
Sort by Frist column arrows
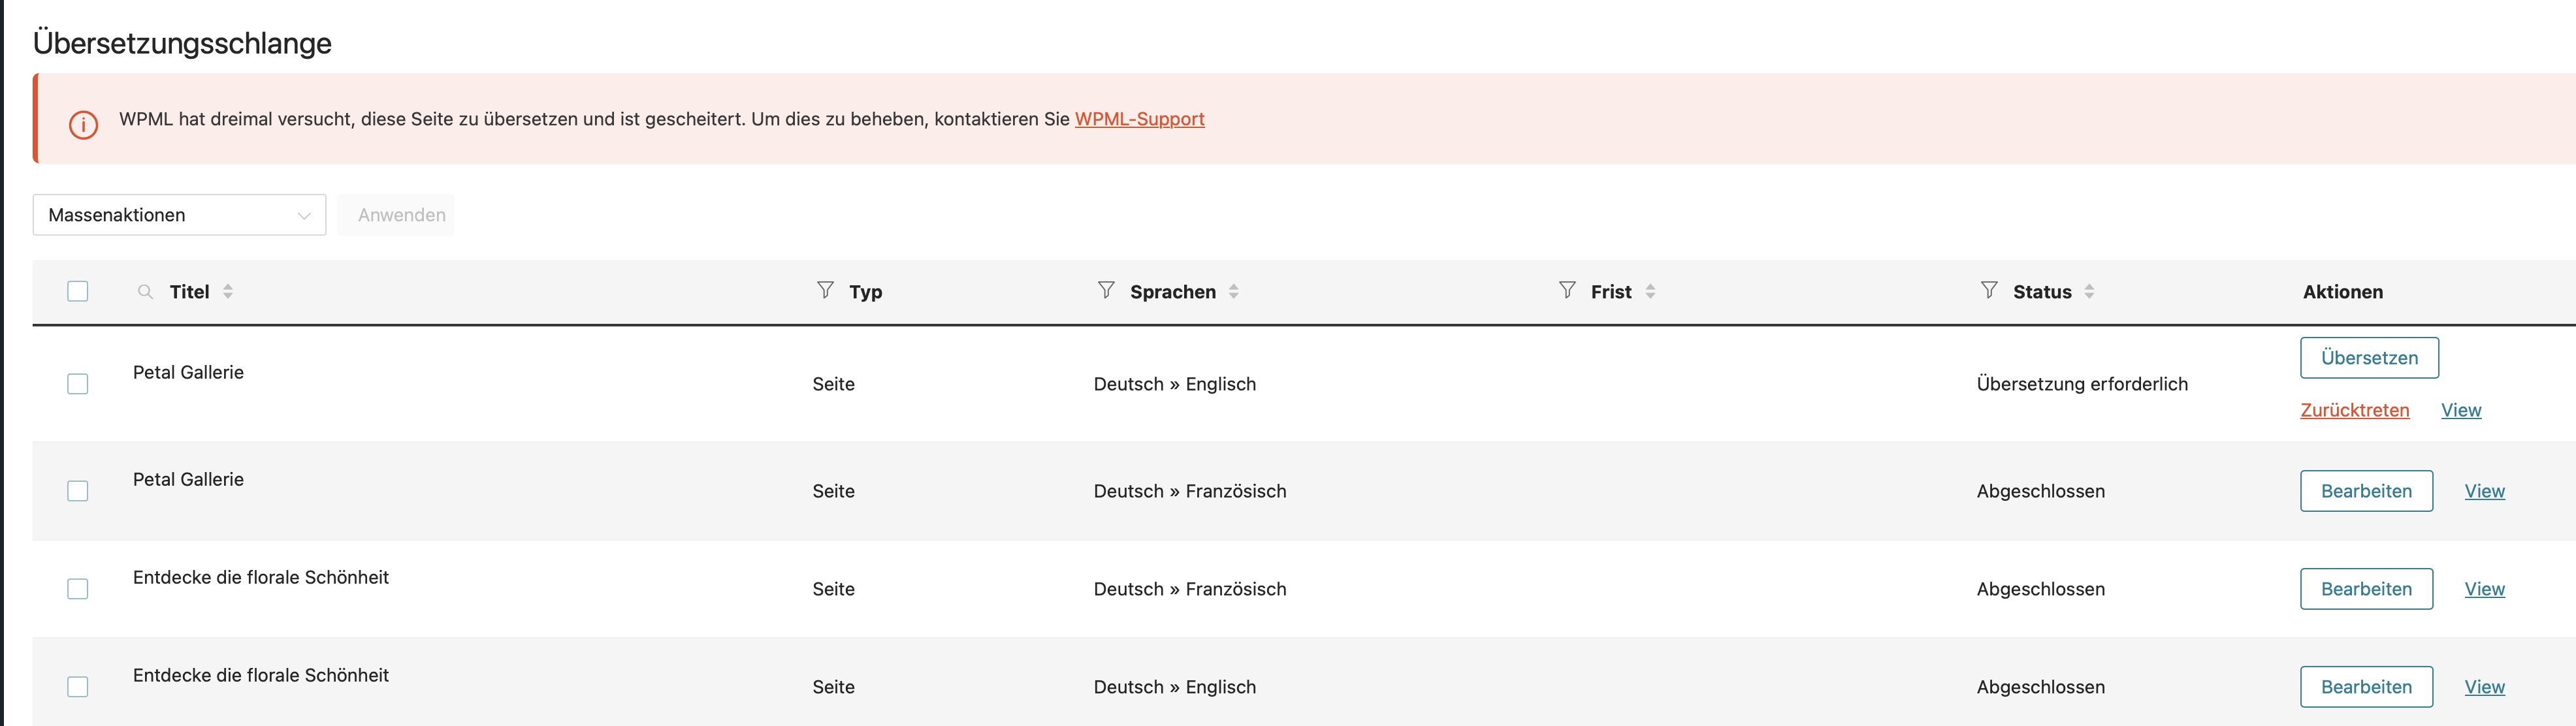coord(1650,292)
